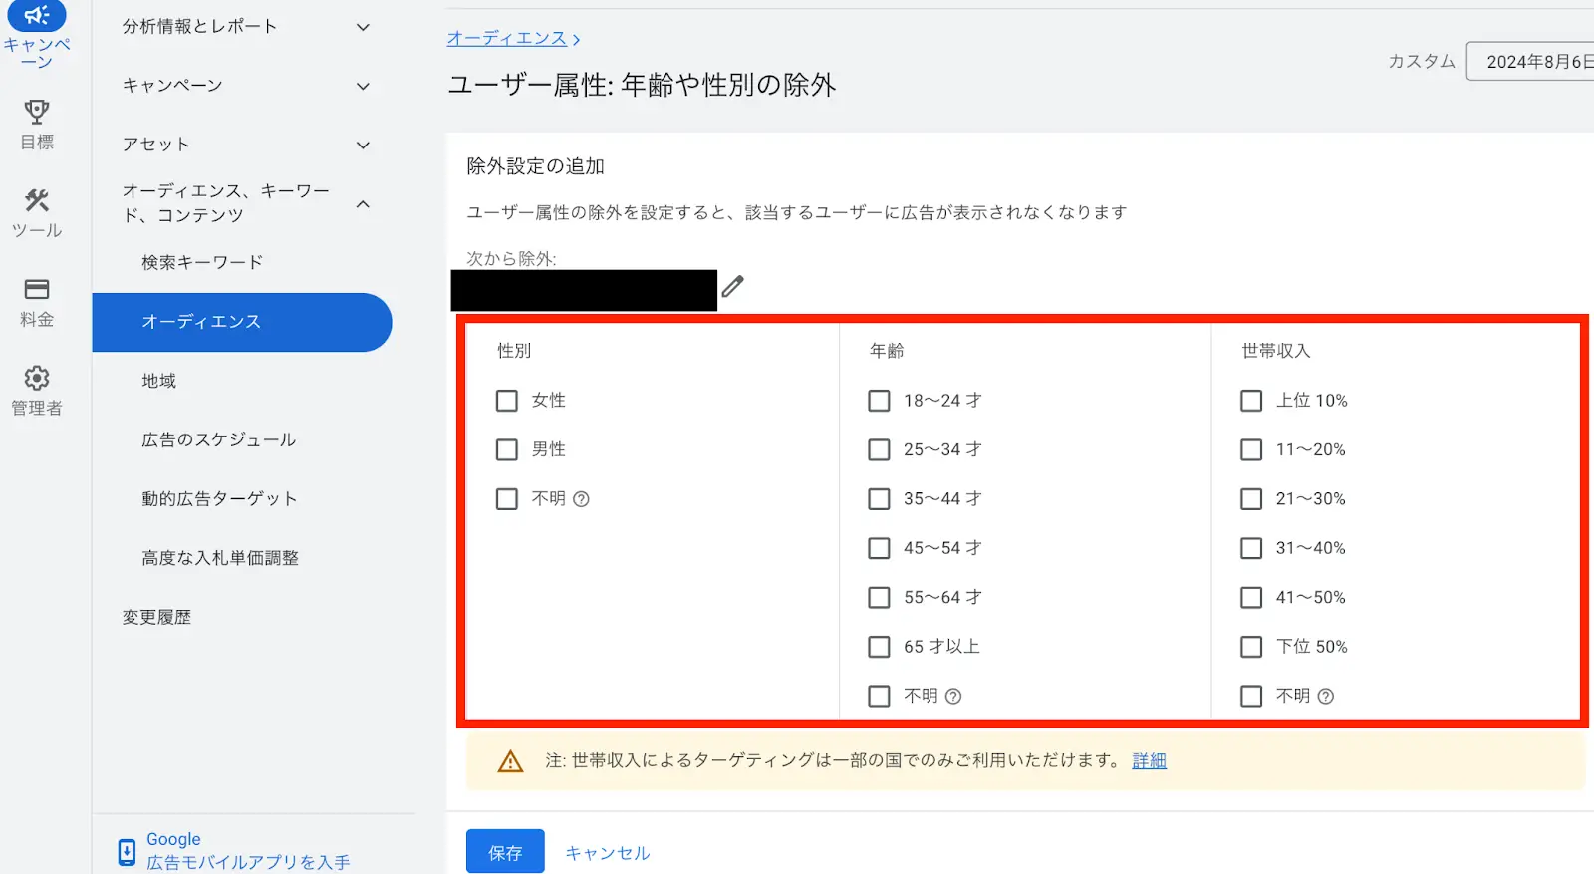Open the 詳細 link in warning note
This screenshot has height=874, width=1594.
(x=1149, y=761)
